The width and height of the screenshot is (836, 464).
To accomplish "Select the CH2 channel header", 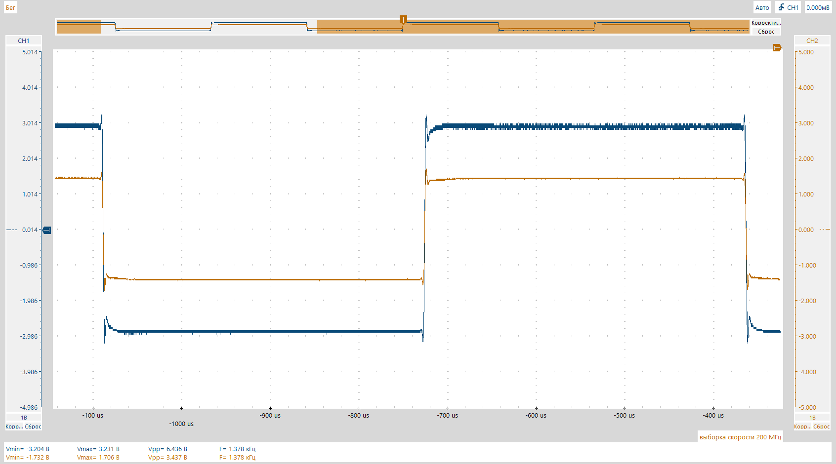I will tap(812, 40).
